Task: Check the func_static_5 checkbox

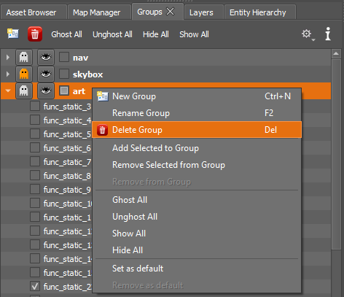Action: tap(35, 134)
